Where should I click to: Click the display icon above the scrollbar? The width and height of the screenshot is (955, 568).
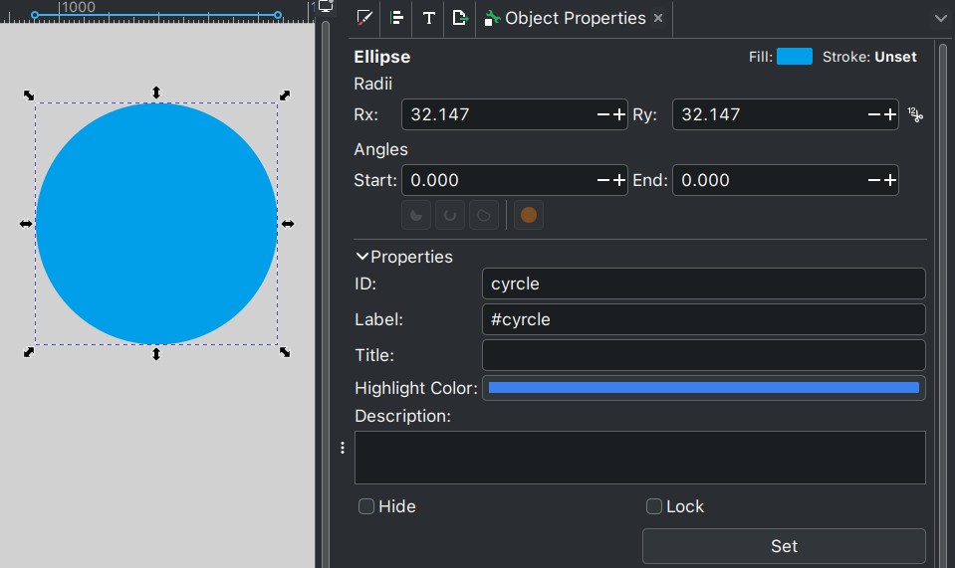(x=326, y=6)
